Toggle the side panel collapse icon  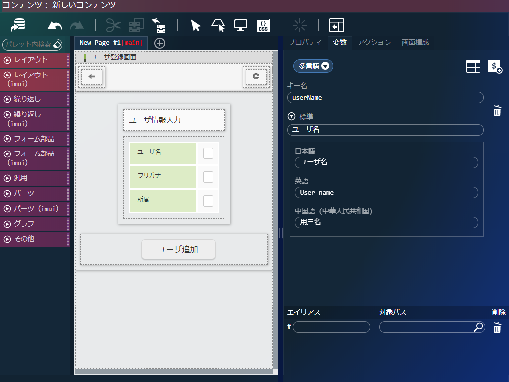(x=337, y=25)
